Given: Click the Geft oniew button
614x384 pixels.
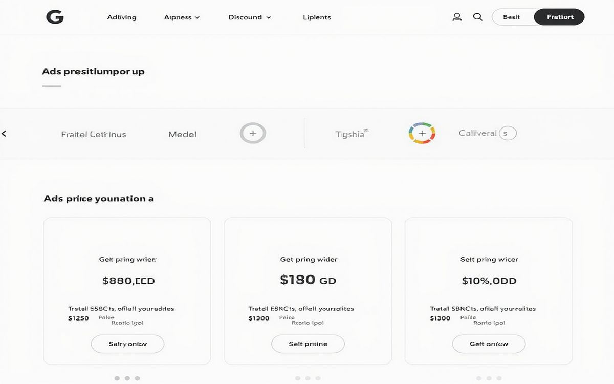Looking at the screenshot, I should point(489,344).
